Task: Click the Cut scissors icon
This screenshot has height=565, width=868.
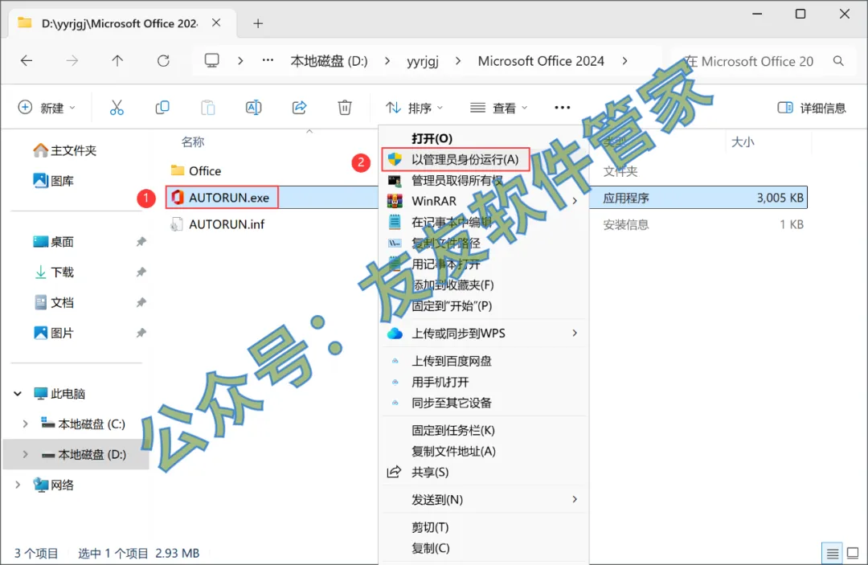Action: pos(117,108)
